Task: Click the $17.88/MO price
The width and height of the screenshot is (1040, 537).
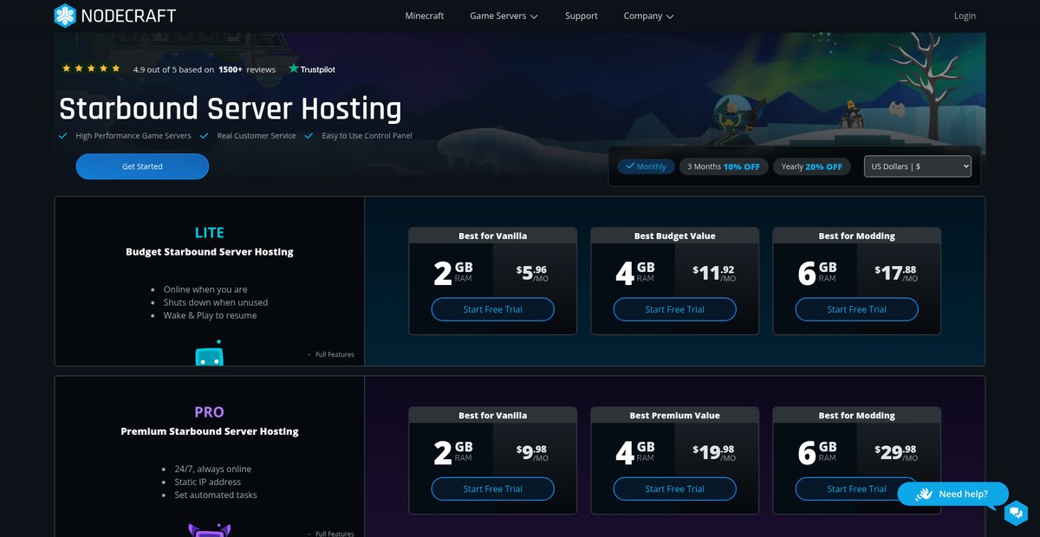Action: [896, 273]
